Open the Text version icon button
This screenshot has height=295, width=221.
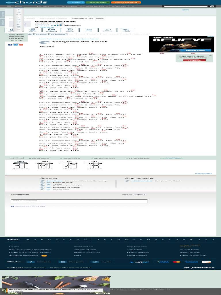pos(70,30)
